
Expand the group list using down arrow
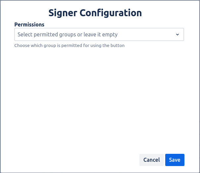point(177,34)
